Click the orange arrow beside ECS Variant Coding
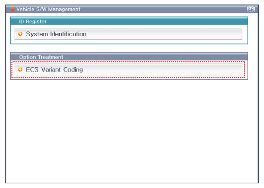 20,70
